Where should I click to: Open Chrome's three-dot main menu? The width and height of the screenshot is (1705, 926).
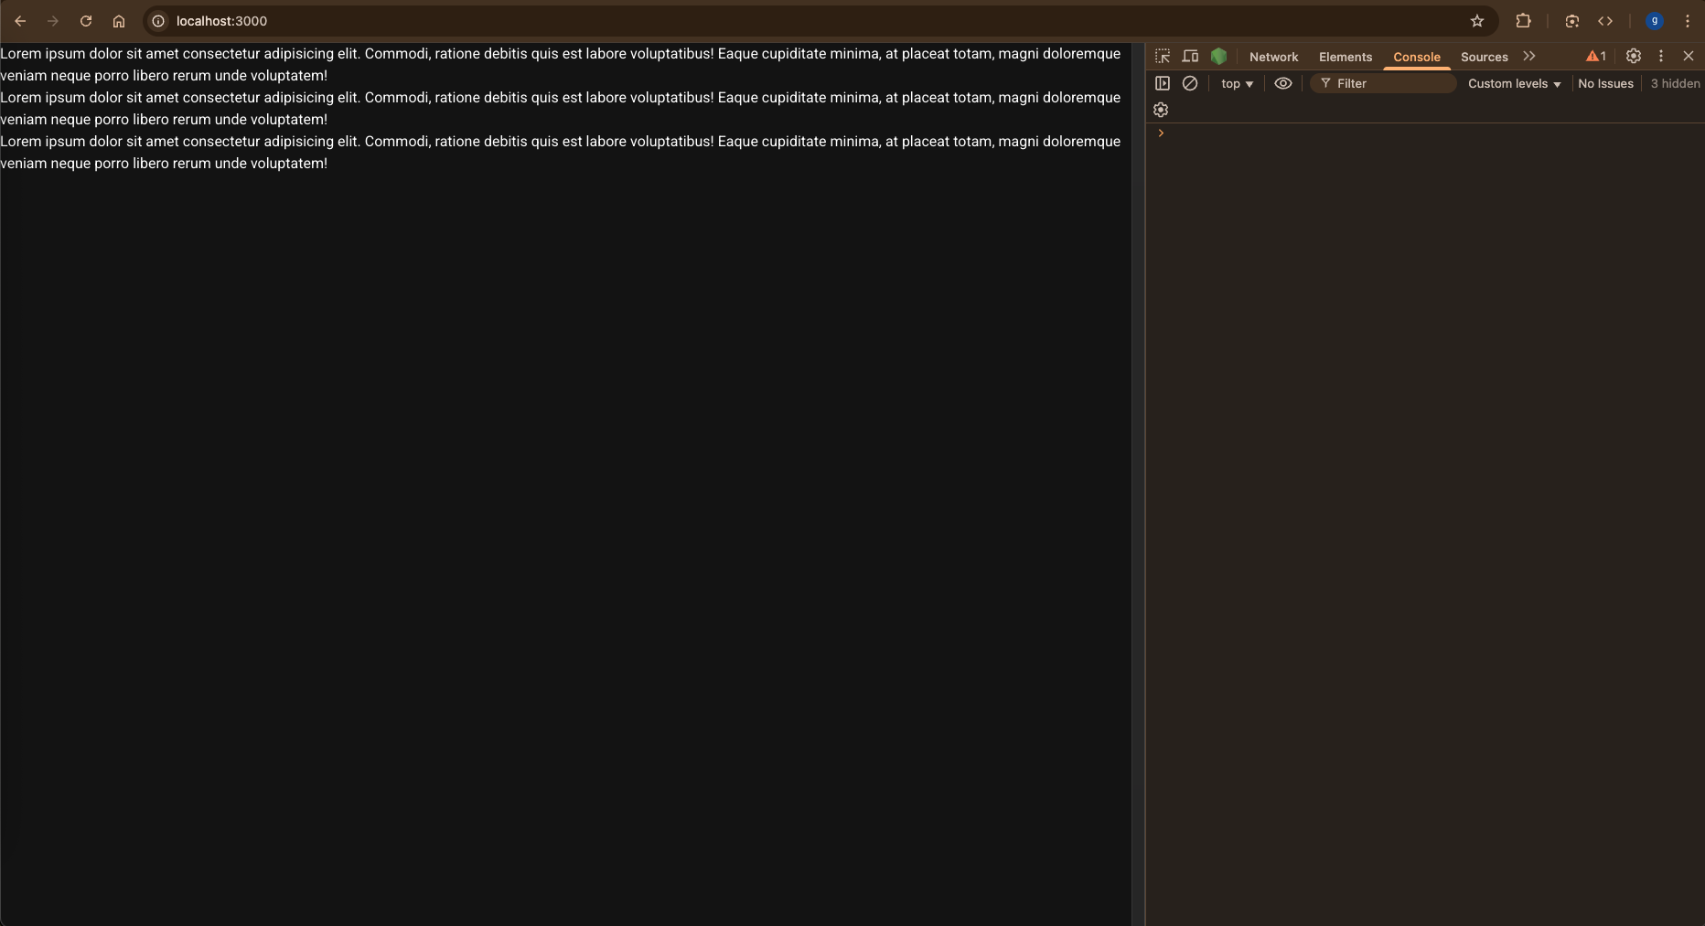pyautogui.click(x=1688, y=21)
